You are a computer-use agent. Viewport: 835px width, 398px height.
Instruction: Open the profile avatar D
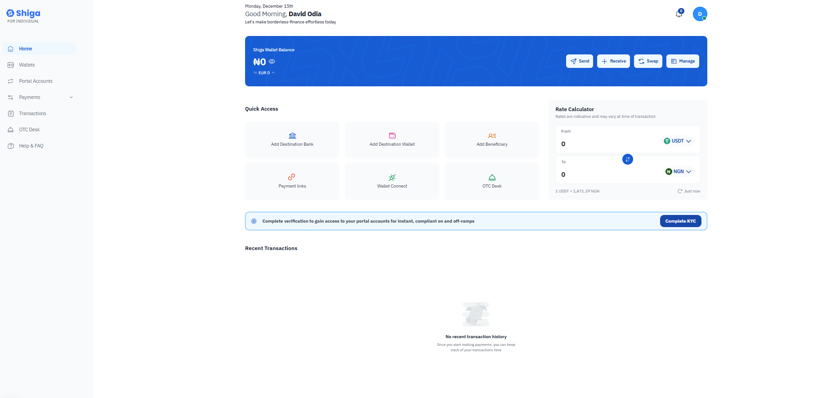tap(700, 14)
